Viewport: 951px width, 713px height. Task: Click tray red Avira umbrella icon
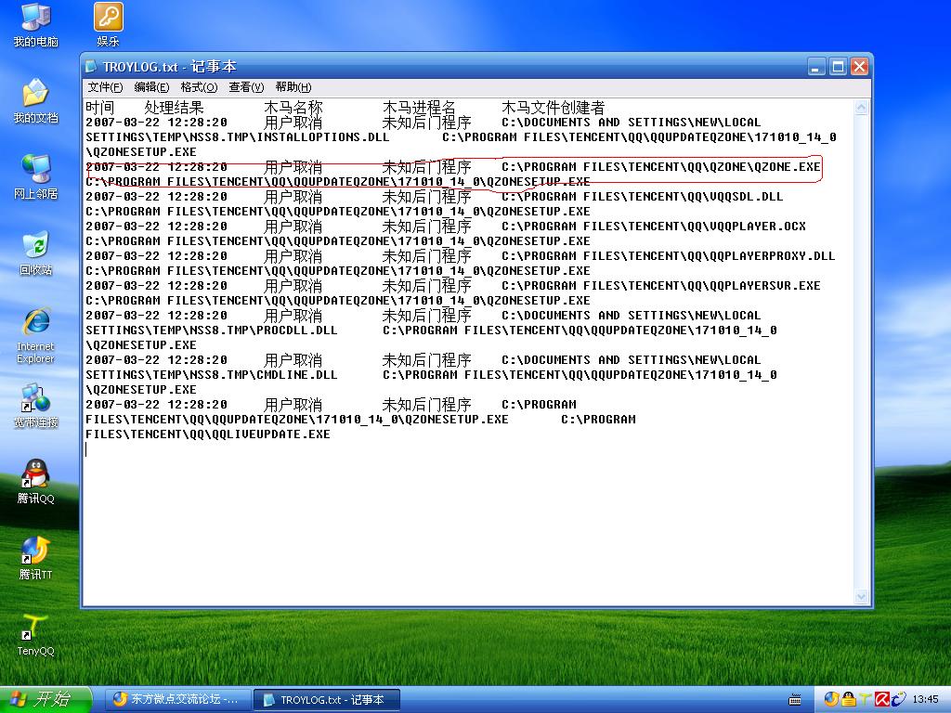pyautogui.click(x=882, y=699)
